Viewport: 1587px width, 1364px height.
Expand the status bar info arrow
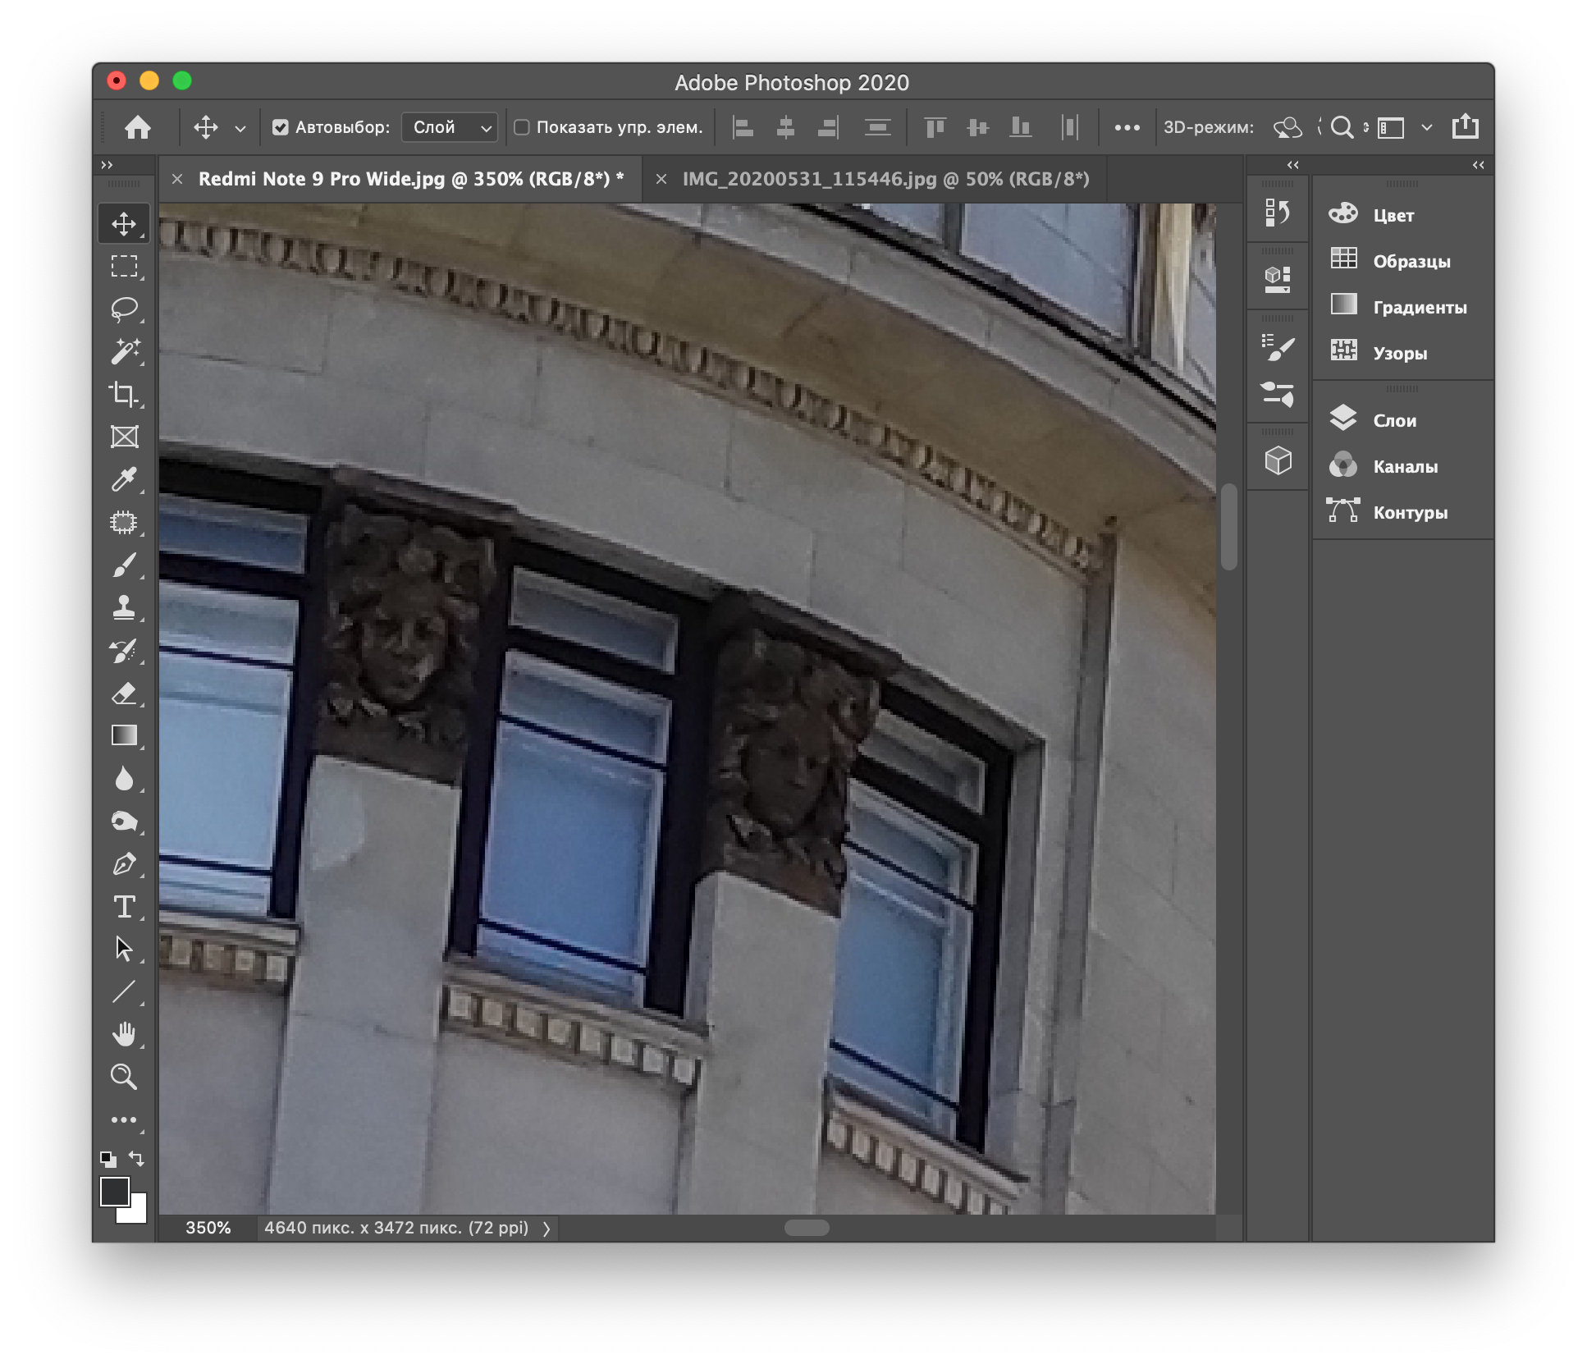pos(547,1229)
